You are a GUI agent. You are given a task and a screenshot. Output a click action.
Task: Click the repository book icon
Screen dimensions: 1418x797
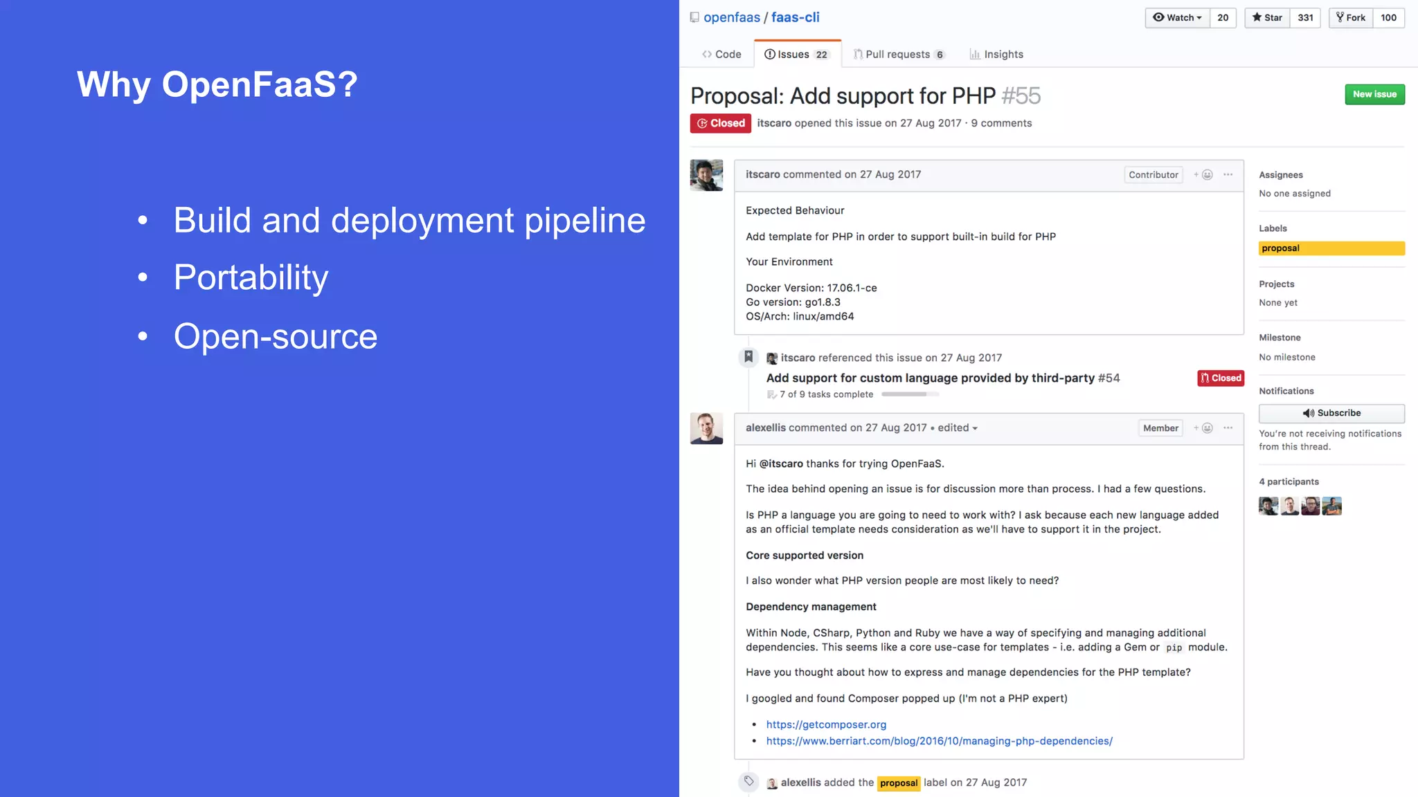coord(694,17)
